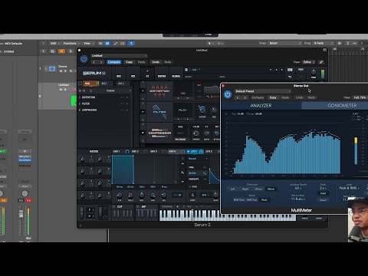Viewport: 368px width, 276px height.
Task: Enable the CLIP toggle
Action: click(x=114, y=206)
